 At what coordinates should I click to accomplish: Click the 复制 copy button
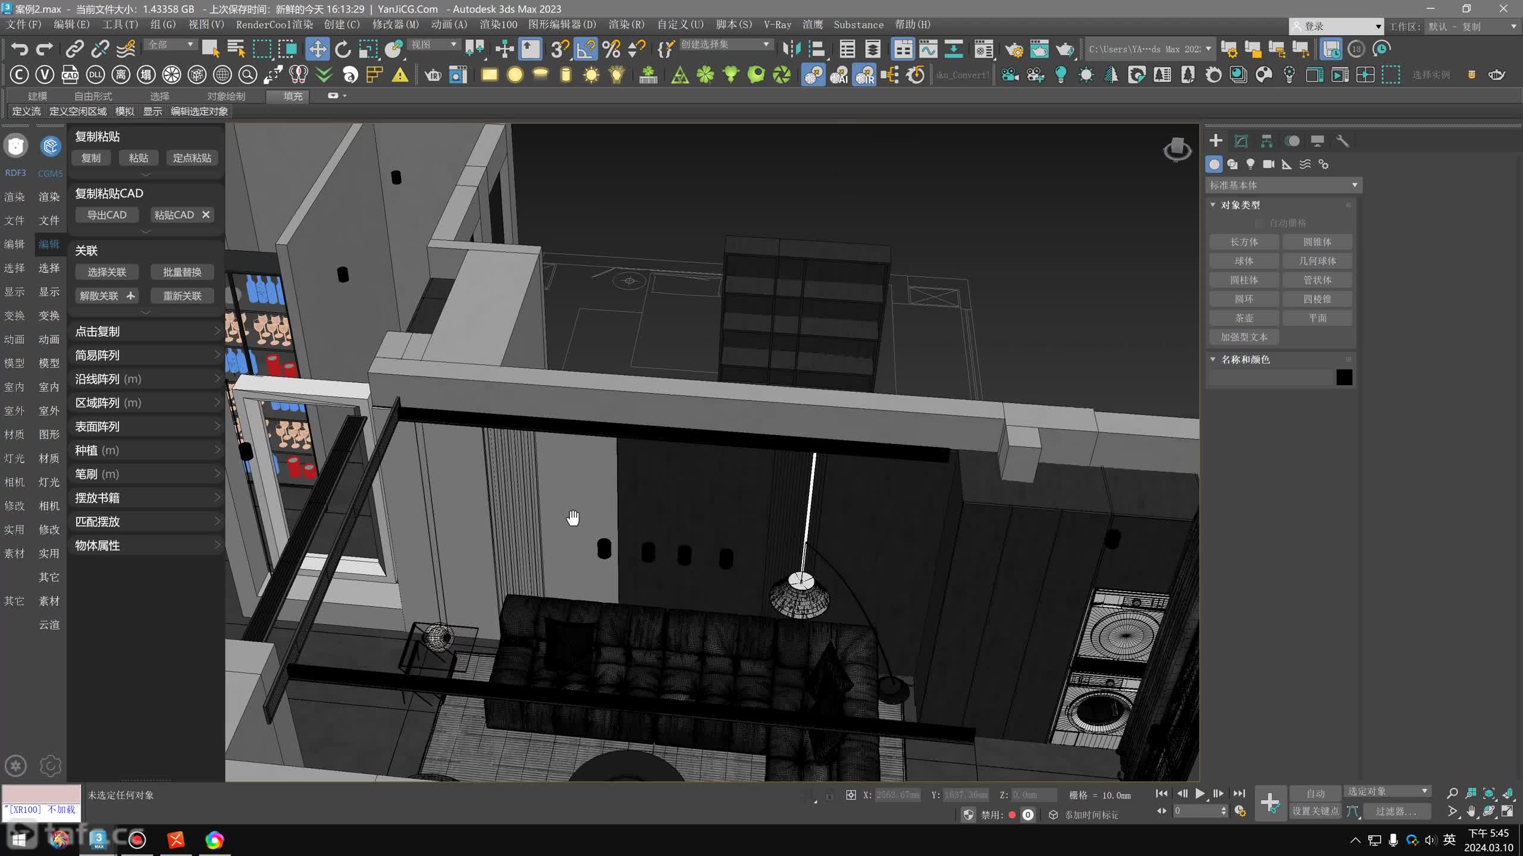tap(91, 158)
